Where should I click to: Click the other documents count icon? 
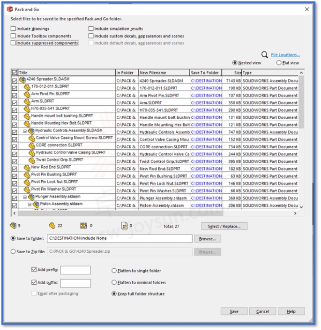(x=125, y=226)
